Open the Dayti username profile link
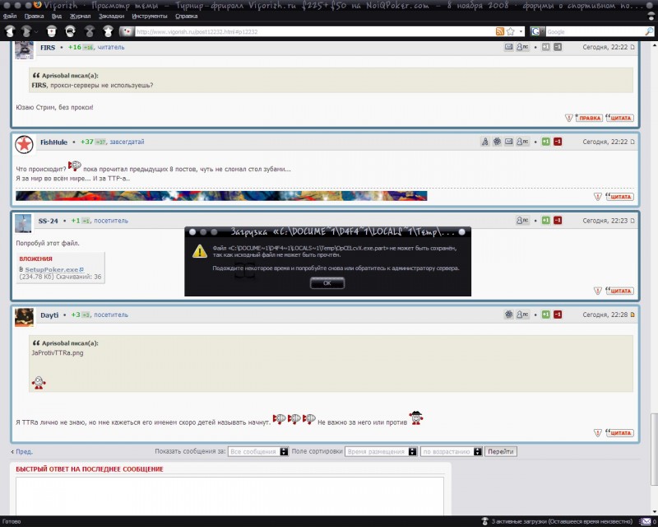The image size is (658, 527). point(49,315)
